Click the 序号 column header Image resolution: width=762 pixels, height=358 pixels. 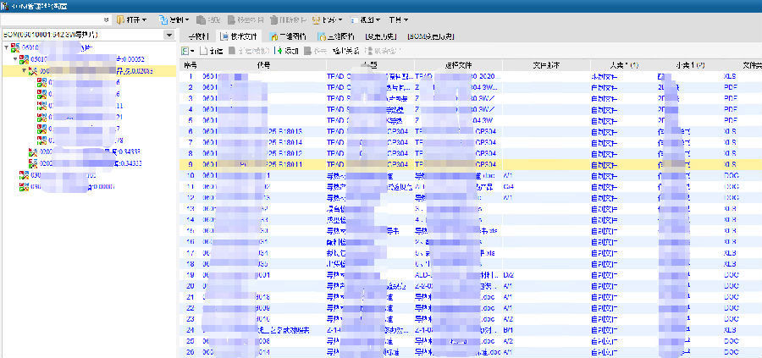[190, 65]
